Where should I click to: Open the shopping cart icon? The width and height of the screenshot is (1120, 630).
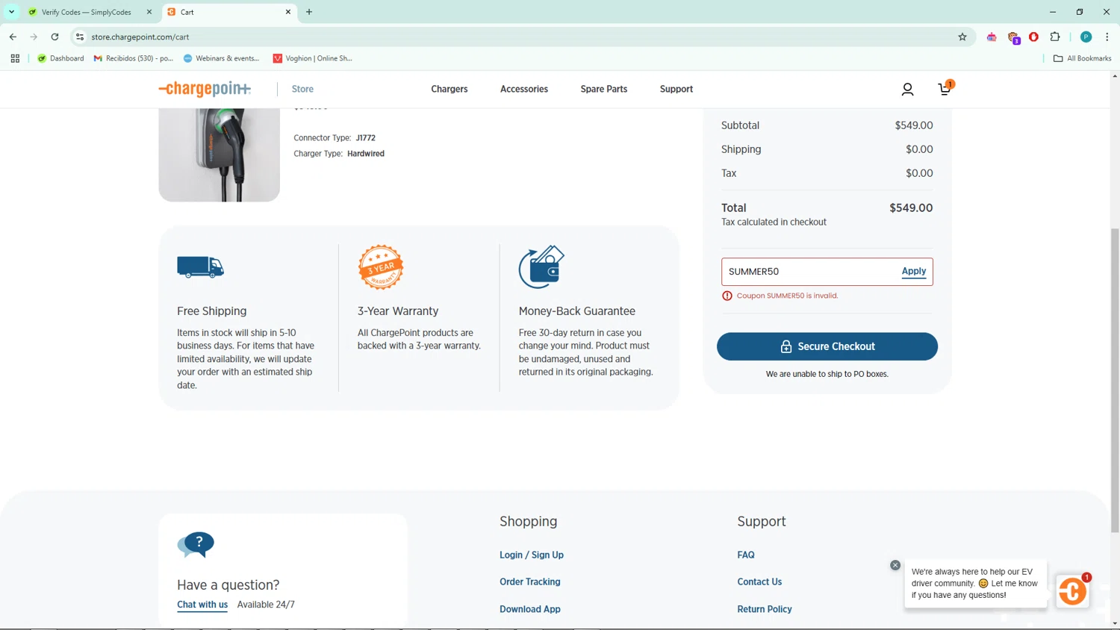point(945,88)
